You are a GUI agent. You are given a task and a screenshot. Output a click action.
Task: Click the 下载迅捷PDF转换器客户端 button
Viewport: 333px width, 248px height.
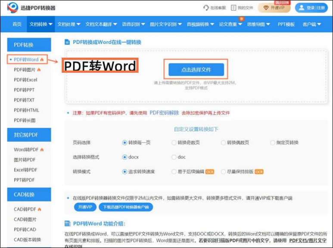point(126,207)
